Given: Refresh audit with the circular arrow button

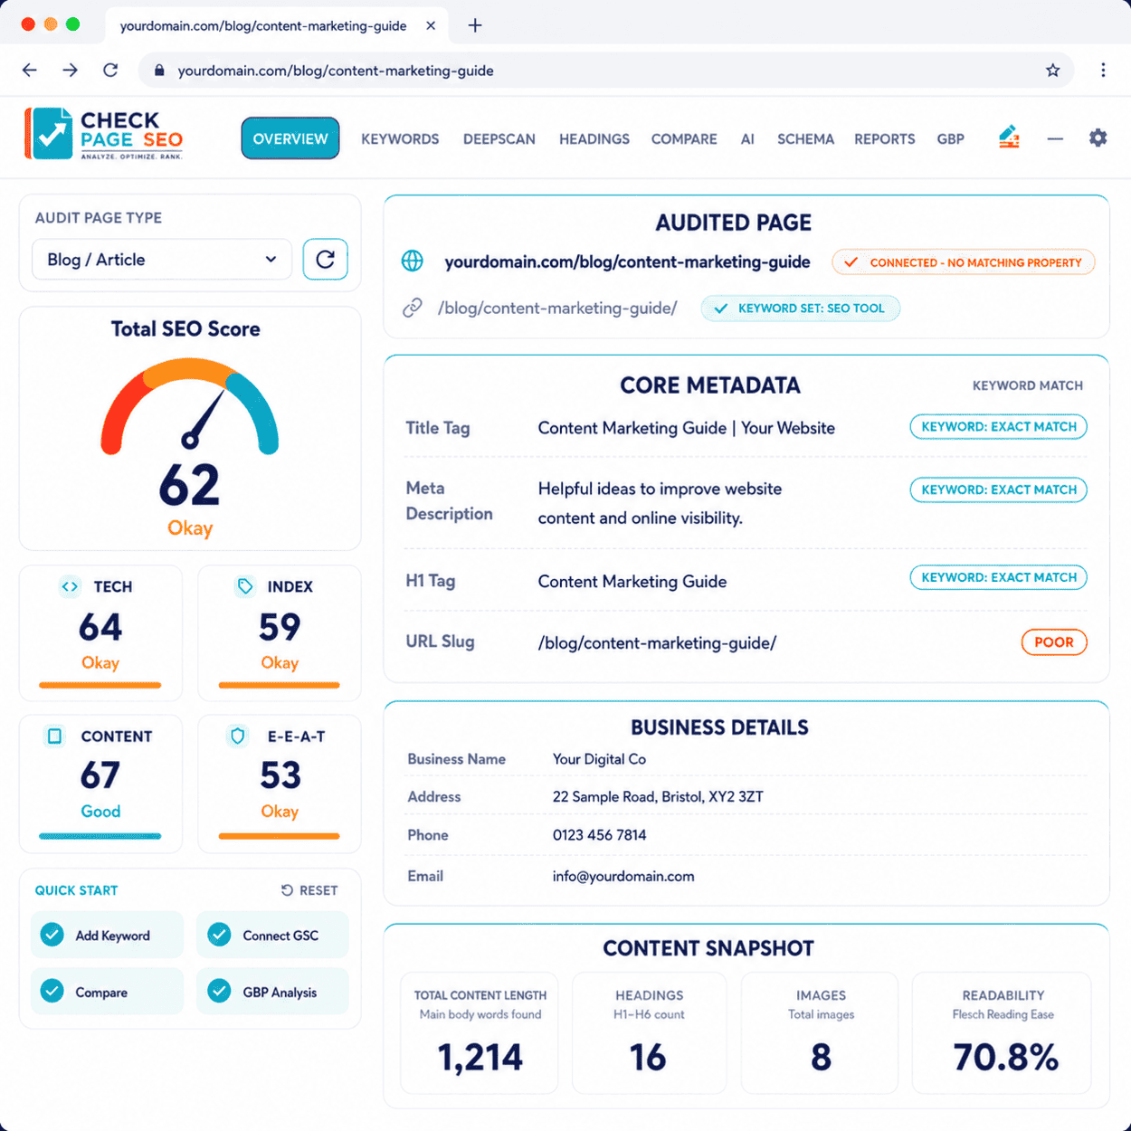Looking at the screenshot, I should (x=326, y=260).
